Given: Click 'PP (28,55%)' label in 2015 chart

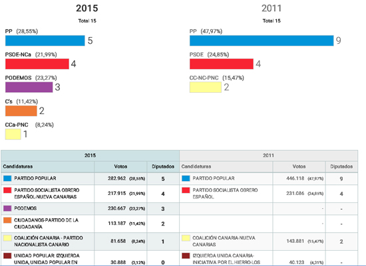Looking at the screenshot, I should pos(21,31).
